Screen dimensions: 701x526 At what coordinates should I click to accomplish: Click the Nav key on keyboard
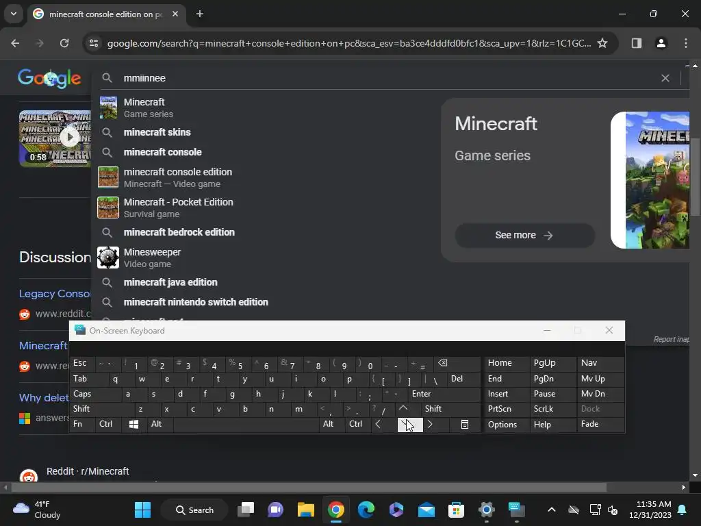point(601,363)
